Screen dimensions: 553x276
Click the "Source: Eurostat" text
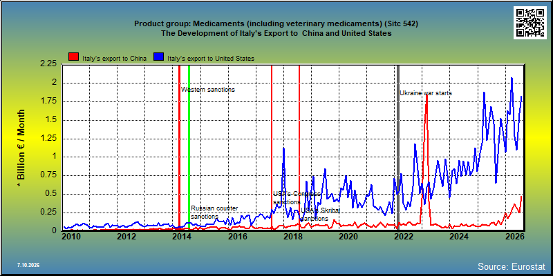(512, 266)
